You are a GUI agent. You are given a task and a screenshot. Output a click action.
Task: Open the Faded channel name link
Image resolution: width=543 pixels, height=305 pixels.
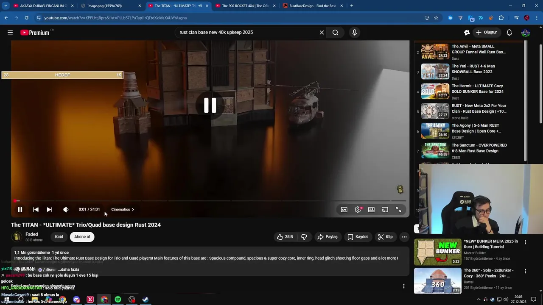pyautogui.click(x=32, y=234)
